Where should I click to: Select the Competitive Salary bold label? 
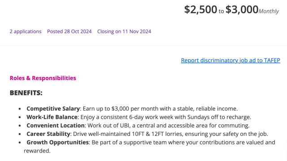[x=53, y=109]
